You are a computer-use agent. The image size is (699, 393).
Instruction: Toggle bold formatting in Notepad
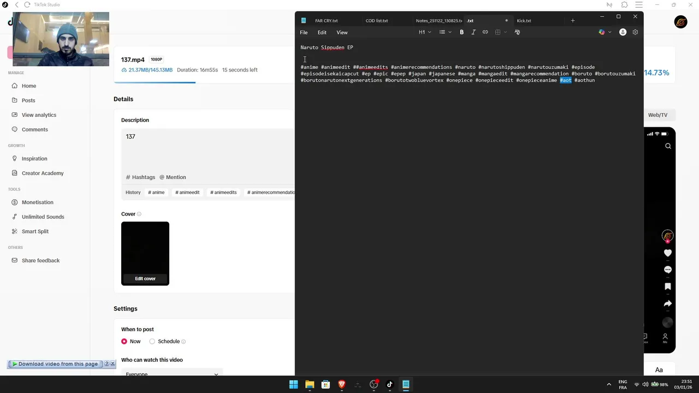461,32
